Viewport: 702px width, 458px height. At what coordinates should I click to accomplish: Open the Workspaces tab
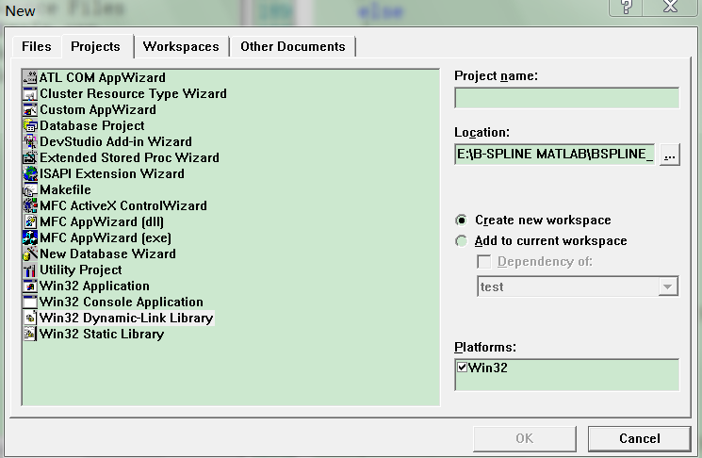pos(181,46)
